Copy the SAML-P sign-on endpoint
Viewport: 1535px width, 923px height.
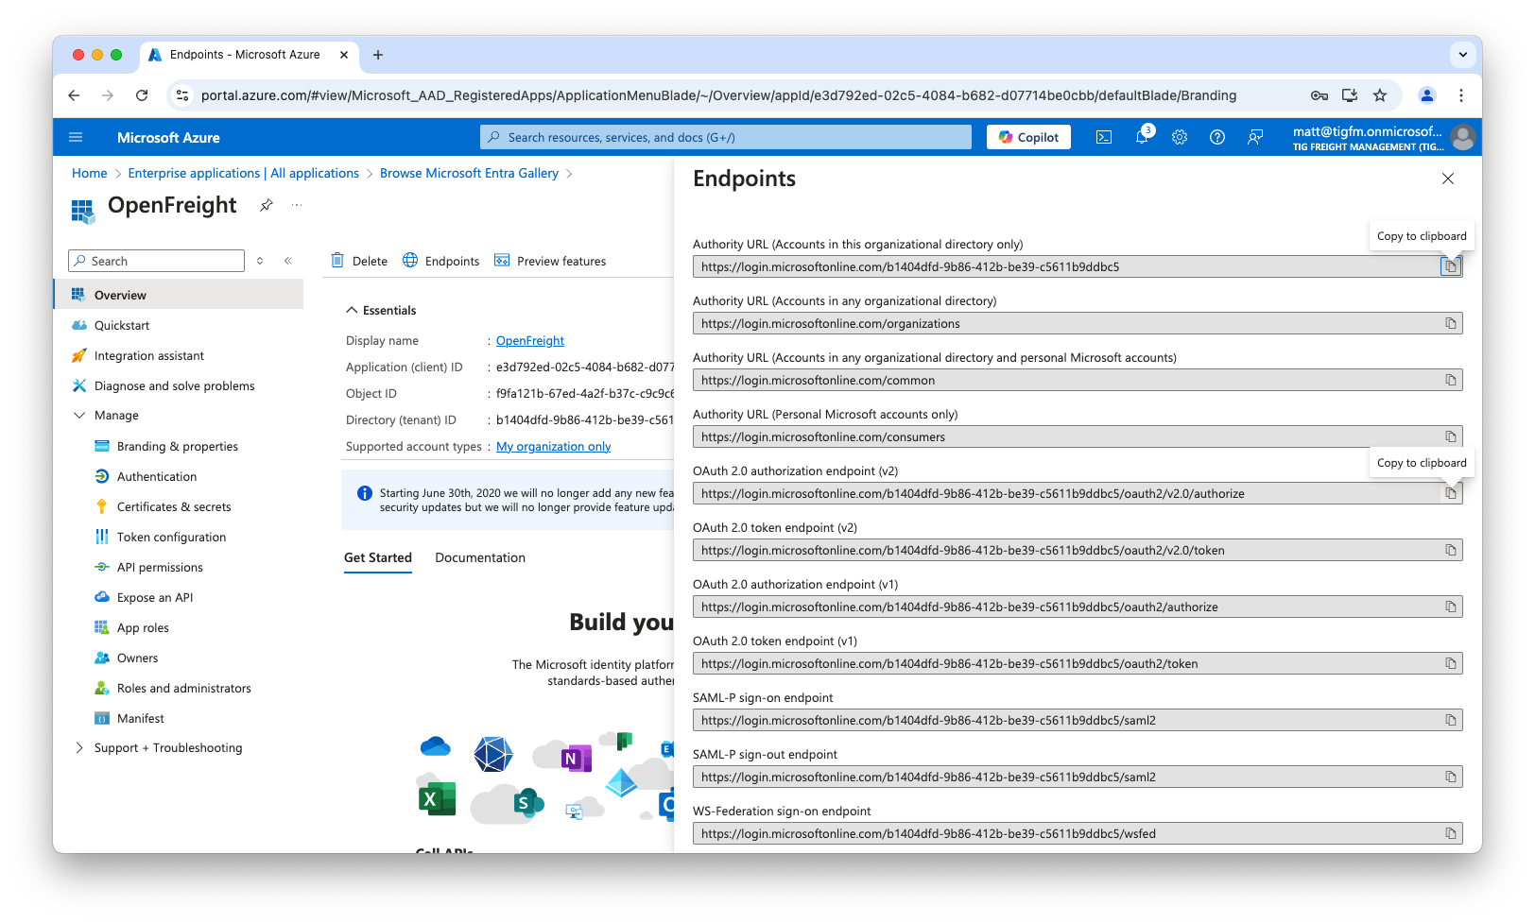(x=1450, y=720)
